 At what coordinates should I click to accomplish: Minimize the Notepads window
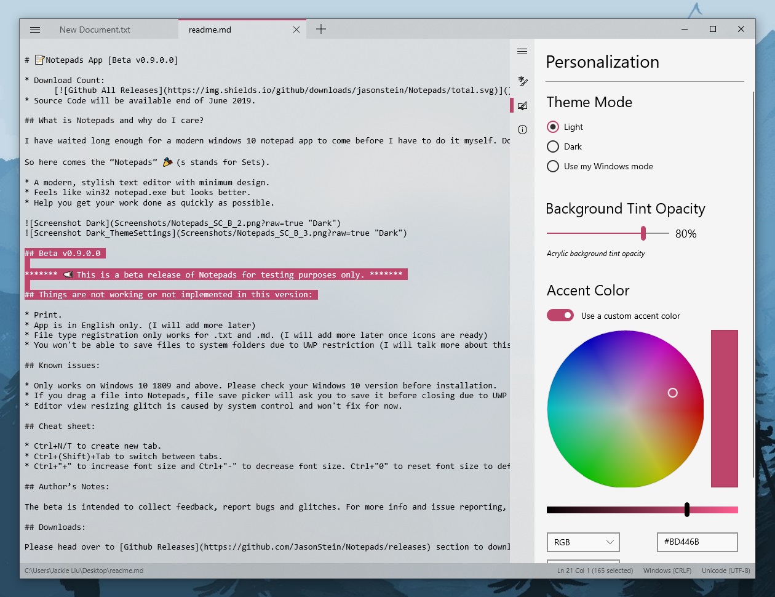click(685, 29)
